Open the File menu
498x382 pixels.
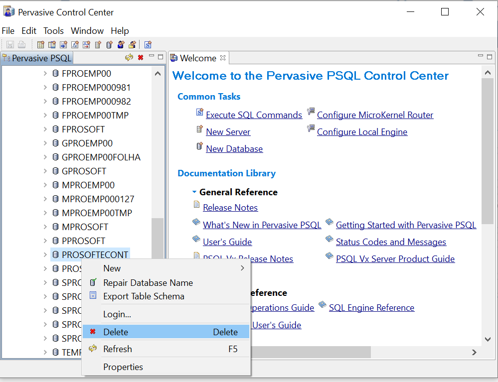tap(8, 31)
